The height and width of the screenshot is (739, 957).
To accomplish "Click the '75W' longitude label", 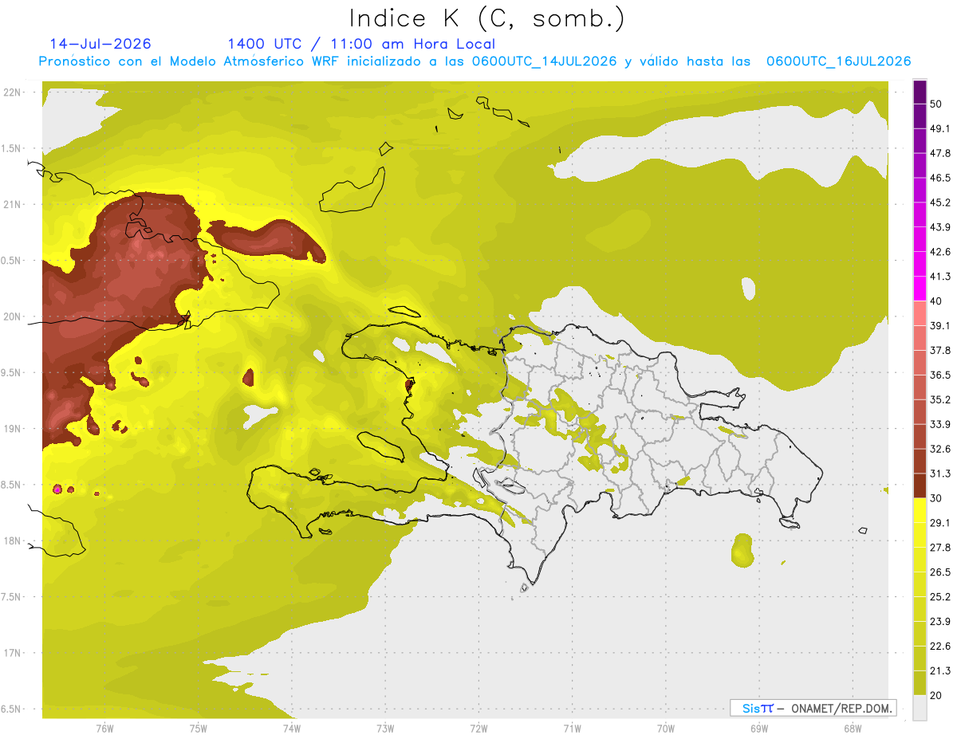I will click(199, 728).
